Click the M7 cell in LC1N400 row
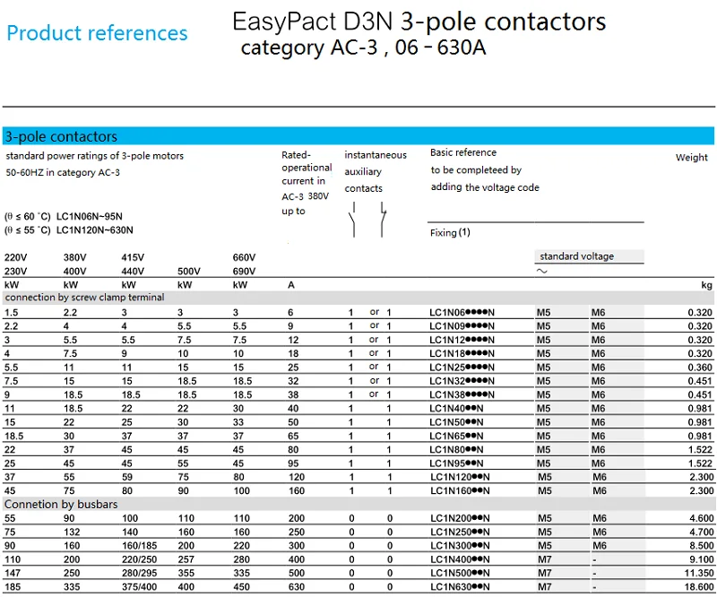This screenshot has width=717, height=597. (545, 559)
